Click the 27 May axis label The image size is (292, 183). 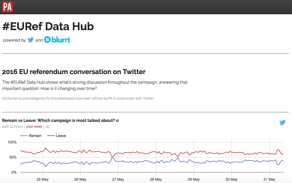click(x=118, y=179)
